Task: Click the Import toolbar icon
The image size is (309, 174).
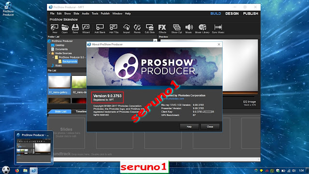Action: tap(126, 29)
